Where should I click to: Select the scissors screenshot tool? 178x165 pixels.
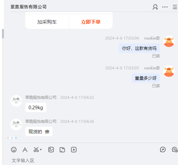point(36,149)
